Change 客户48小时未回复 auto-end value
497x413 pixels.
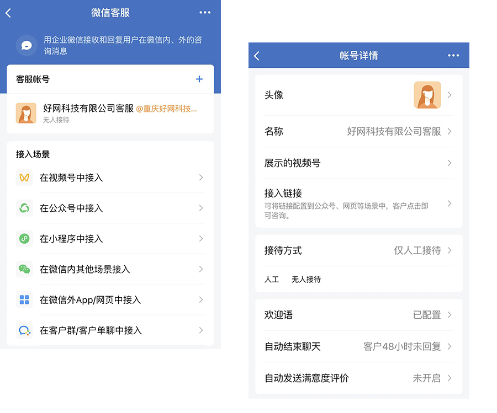click(x=402, y=346)
